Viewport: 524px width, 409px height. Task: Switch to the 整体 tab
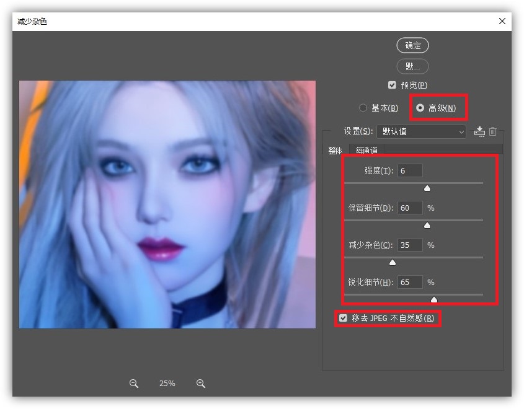coord(335,149)
